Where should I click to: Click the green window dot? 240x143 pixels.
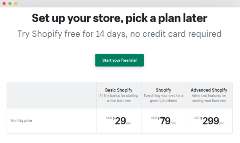[x=10, y=4]
